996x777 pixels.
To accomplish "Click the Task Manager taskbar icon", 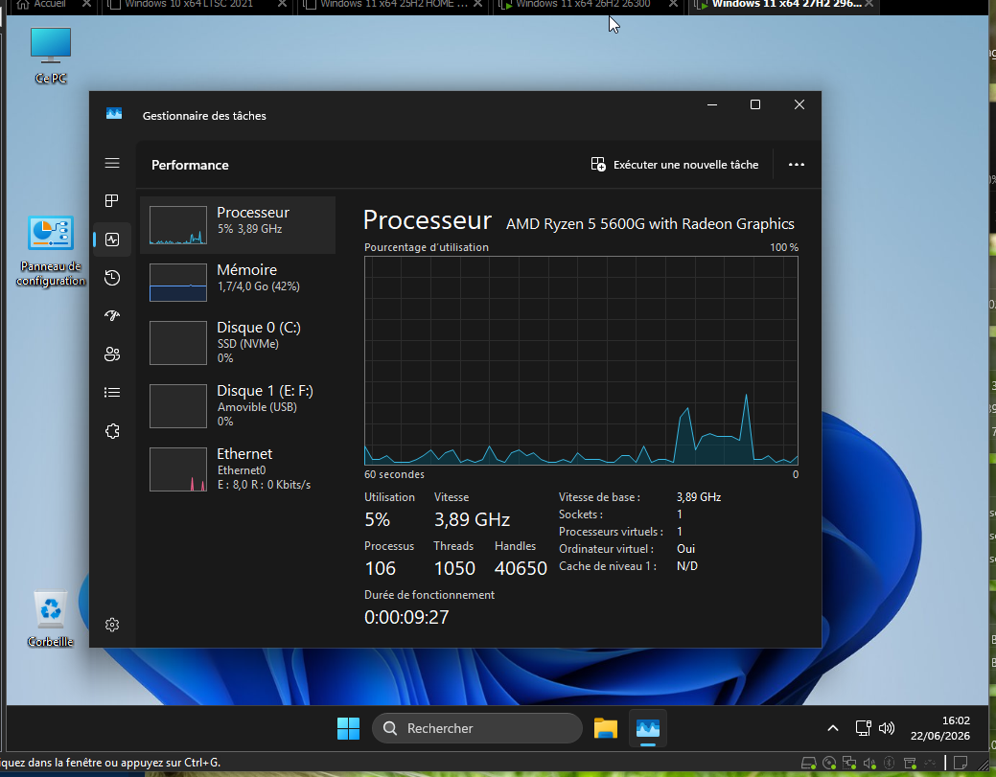I will 648,728.
